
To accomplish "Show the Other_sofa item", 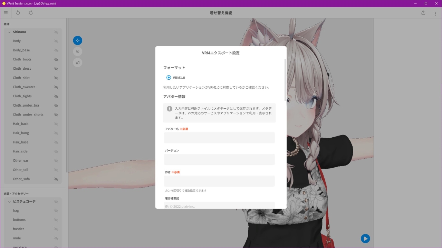I will 56,179.
